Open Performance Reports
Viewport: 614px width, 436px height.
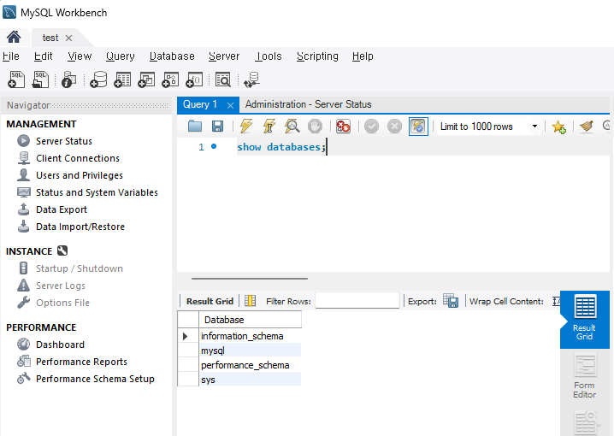pos(81,362)
